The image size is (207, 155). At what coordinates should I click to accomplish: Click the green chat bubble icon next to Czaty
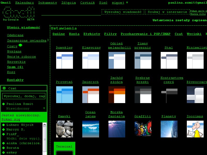click(x=20, y=45)
